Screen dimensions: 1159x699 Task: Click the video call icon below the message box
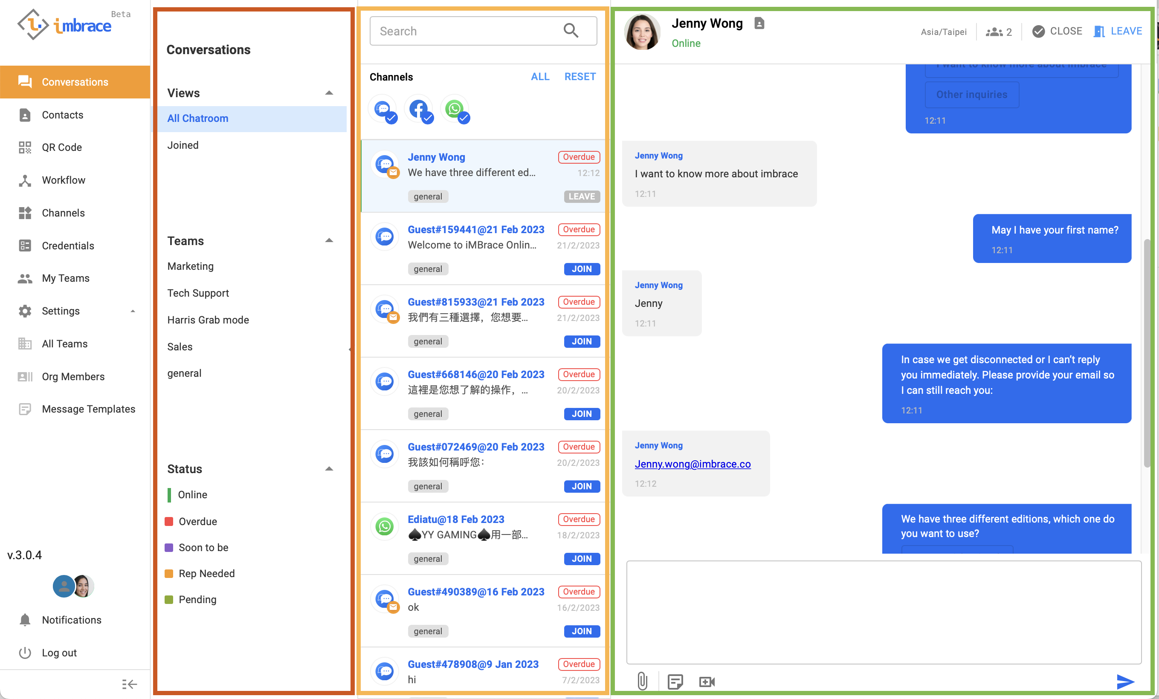click(707, 681)
